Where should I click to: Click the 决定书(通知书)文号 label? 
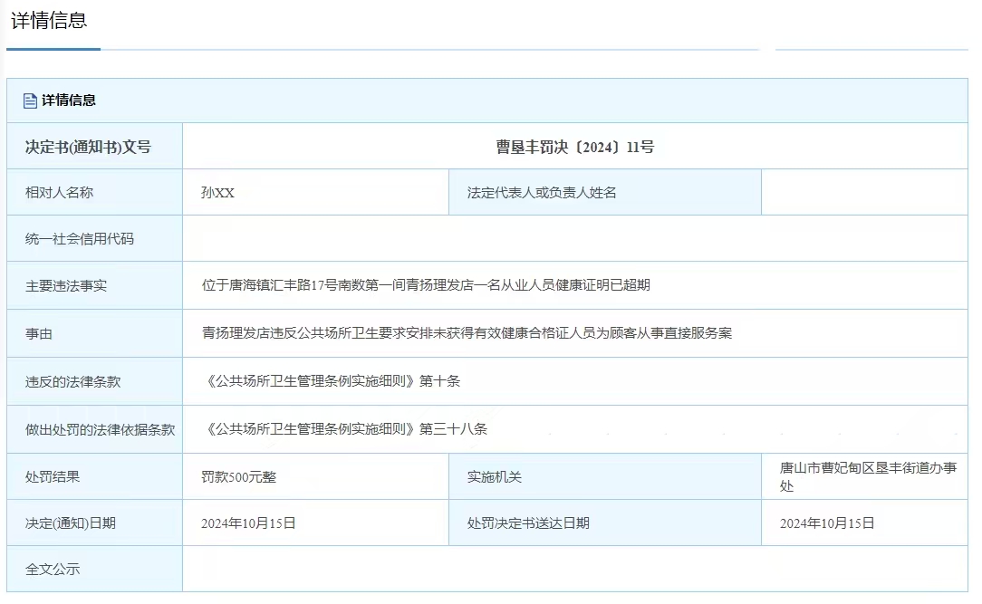(88, 147)
